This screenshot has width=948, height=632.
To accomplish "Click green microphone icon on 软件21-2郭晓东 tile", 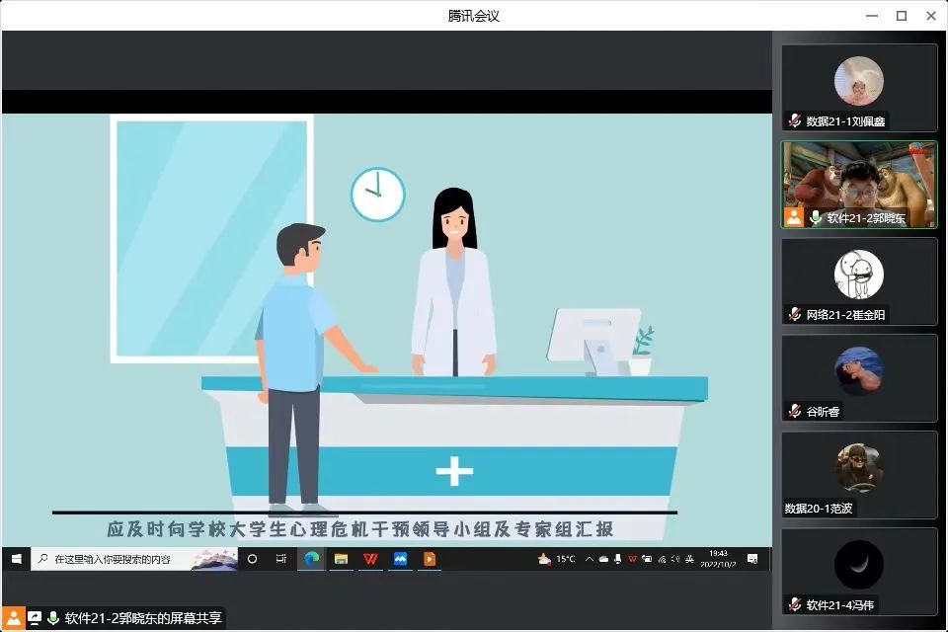I will (x=816, y=217).
